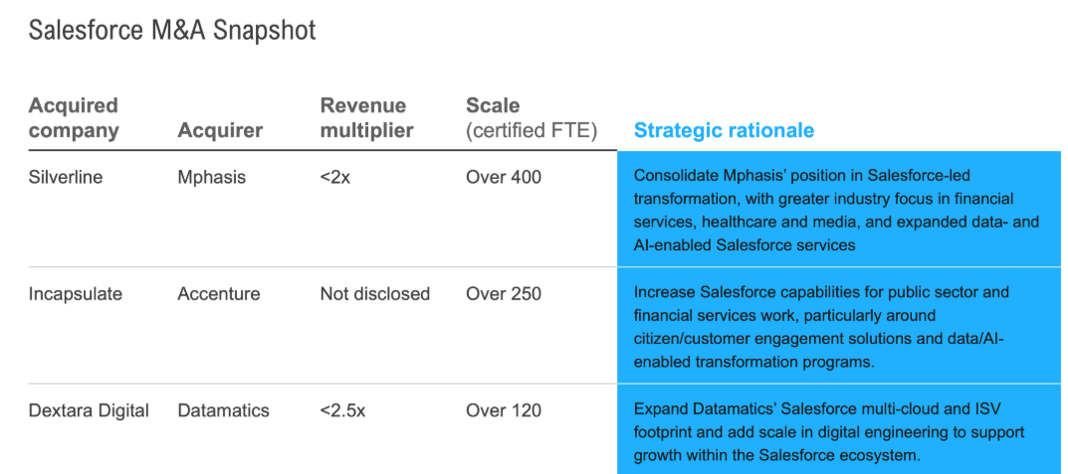Select the Revenue multiplier column header
The image size is (1068, 474).
366,118
